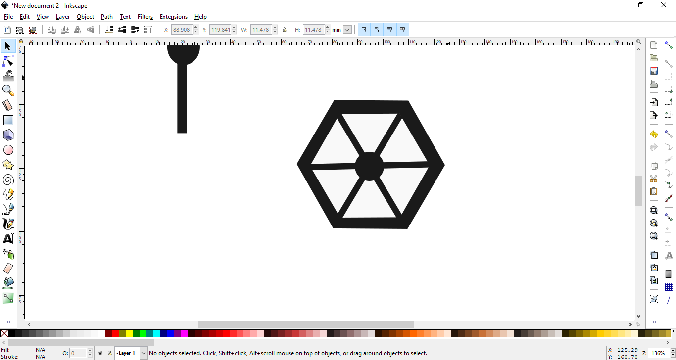Select the Calligraphy tool
This screenshot has height=360, width=676.
8,224
